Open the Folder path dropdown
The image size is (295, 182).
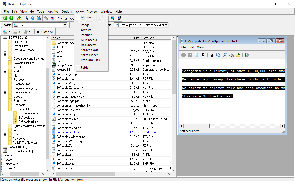point(65,25)
